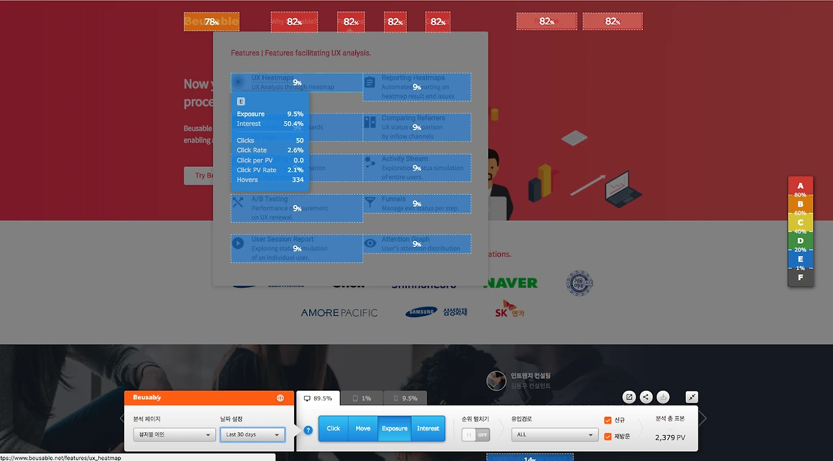Click the Attention Graph feature link

point(417,244)
